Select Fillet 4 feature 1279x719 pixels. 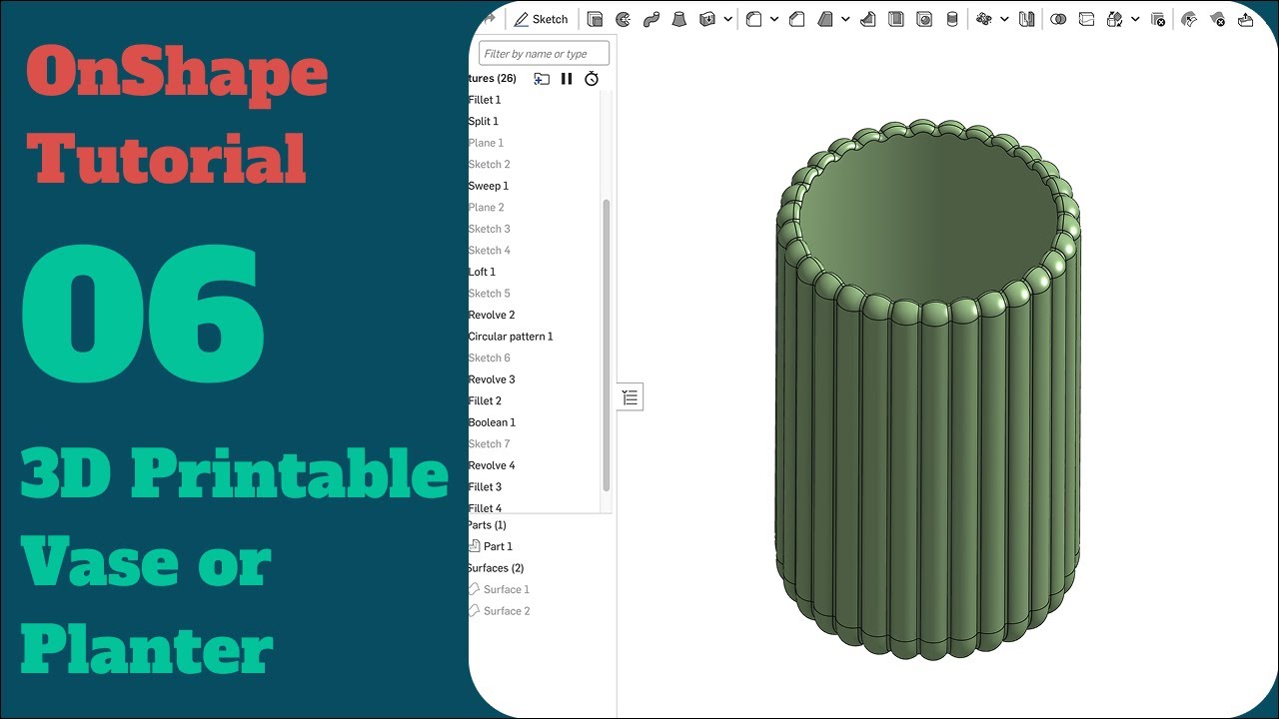coord(485,508)
